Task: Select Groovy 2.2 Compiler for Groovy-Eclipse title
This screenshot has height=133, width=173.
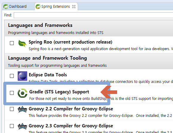Action: pyautogui.click(x=71, y=109)
